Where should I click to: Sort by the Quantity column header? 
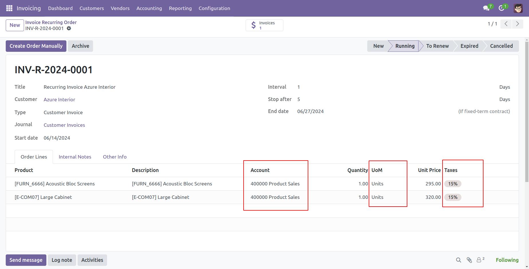(358, 170)
